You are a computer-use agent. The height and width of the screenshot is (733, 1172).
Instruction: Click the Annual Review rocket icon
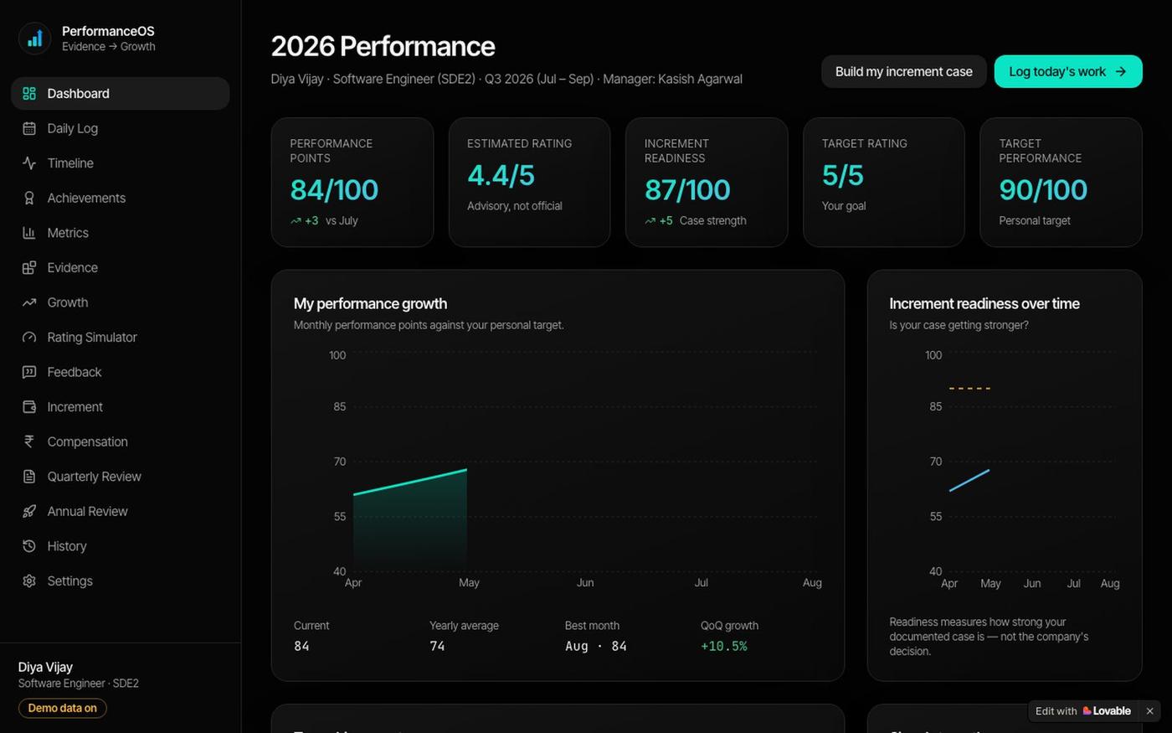point(29,511)
